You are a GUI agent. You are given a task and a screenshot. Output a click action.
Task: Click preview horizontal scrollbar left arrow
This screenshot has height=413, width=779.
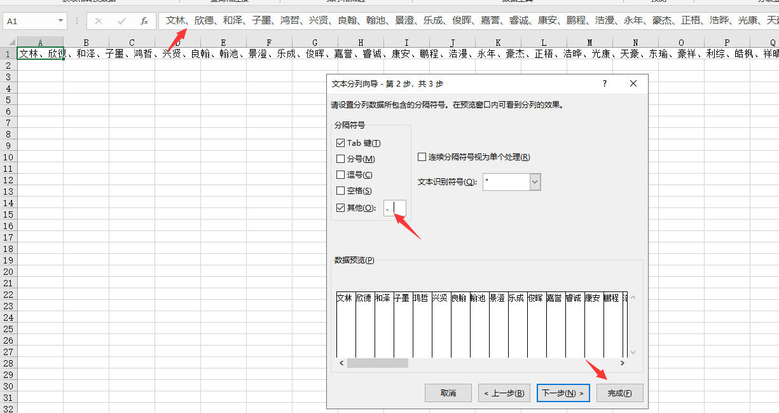[341, 363]
